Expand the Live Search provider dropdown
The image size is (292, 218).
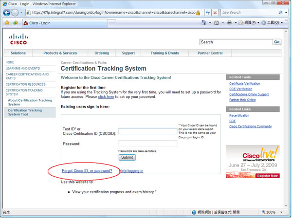coord(286,12)
